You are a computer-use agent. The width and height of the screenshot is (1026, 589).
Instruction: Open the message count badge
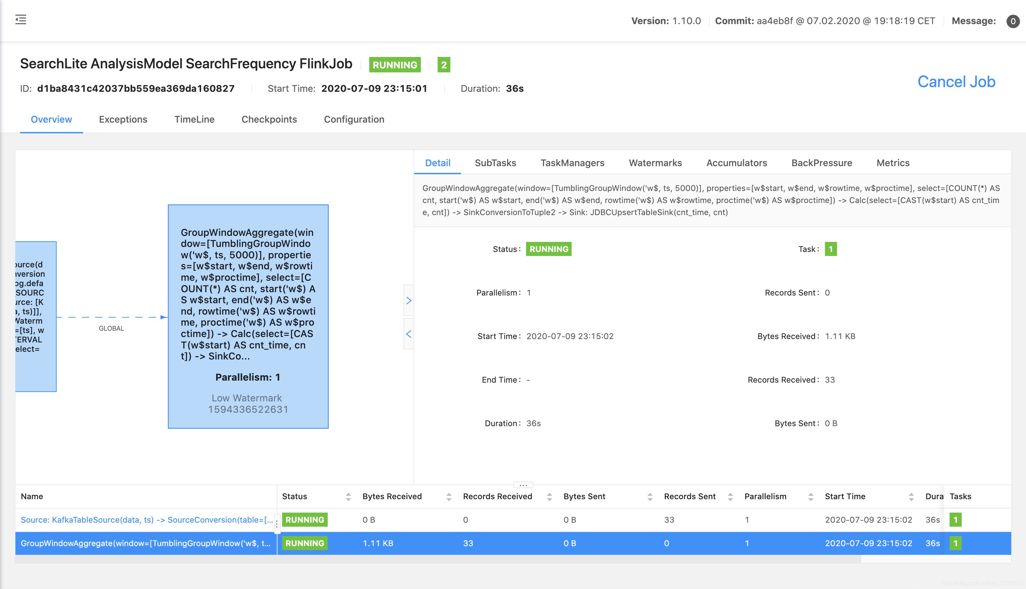[x=1013, y=21]
